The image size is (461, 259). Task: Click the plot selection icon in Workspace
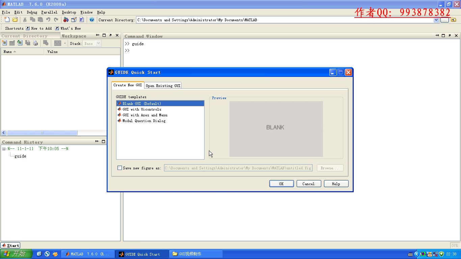pos(58,43)
